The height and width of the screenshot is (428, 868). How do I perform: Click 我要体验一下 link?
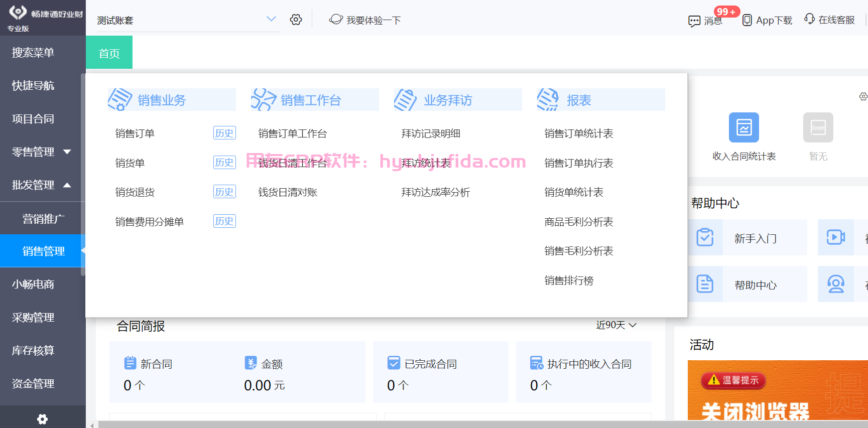click(374, 20)
